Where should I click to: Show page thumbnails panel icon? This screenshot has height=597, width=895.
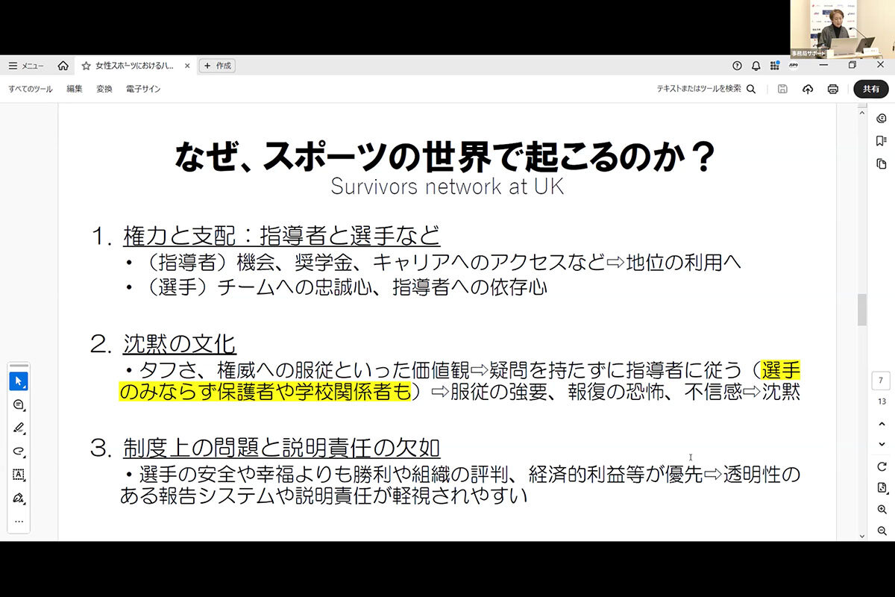tap(882, 163)
